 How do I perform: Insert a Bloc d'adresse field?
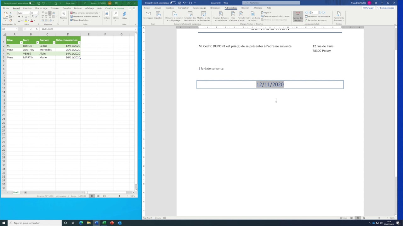pos(233,16)
